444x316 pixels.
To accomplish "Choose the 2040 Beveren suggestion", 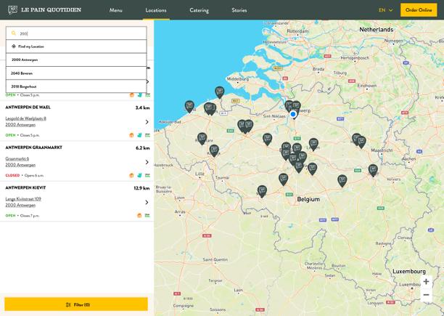I will coord(76,73).
